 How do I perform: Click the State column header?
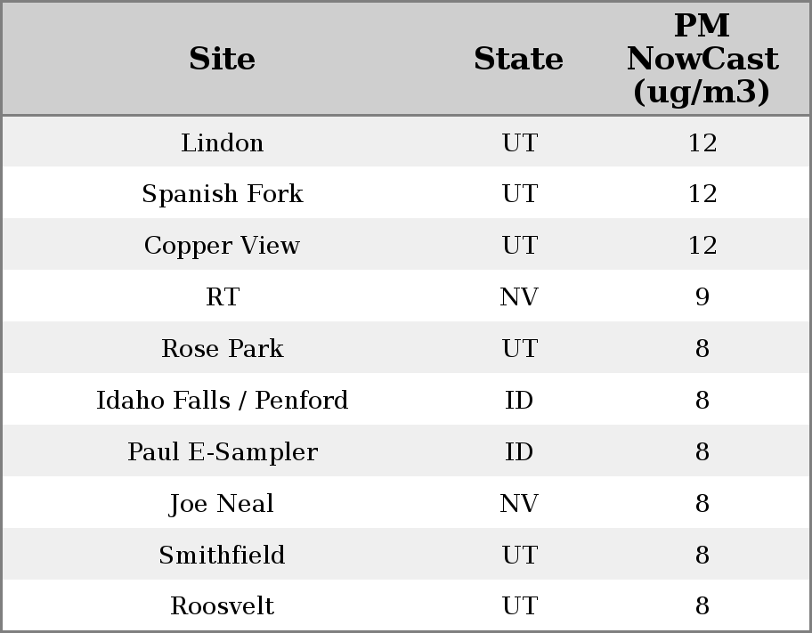[518, 59]
